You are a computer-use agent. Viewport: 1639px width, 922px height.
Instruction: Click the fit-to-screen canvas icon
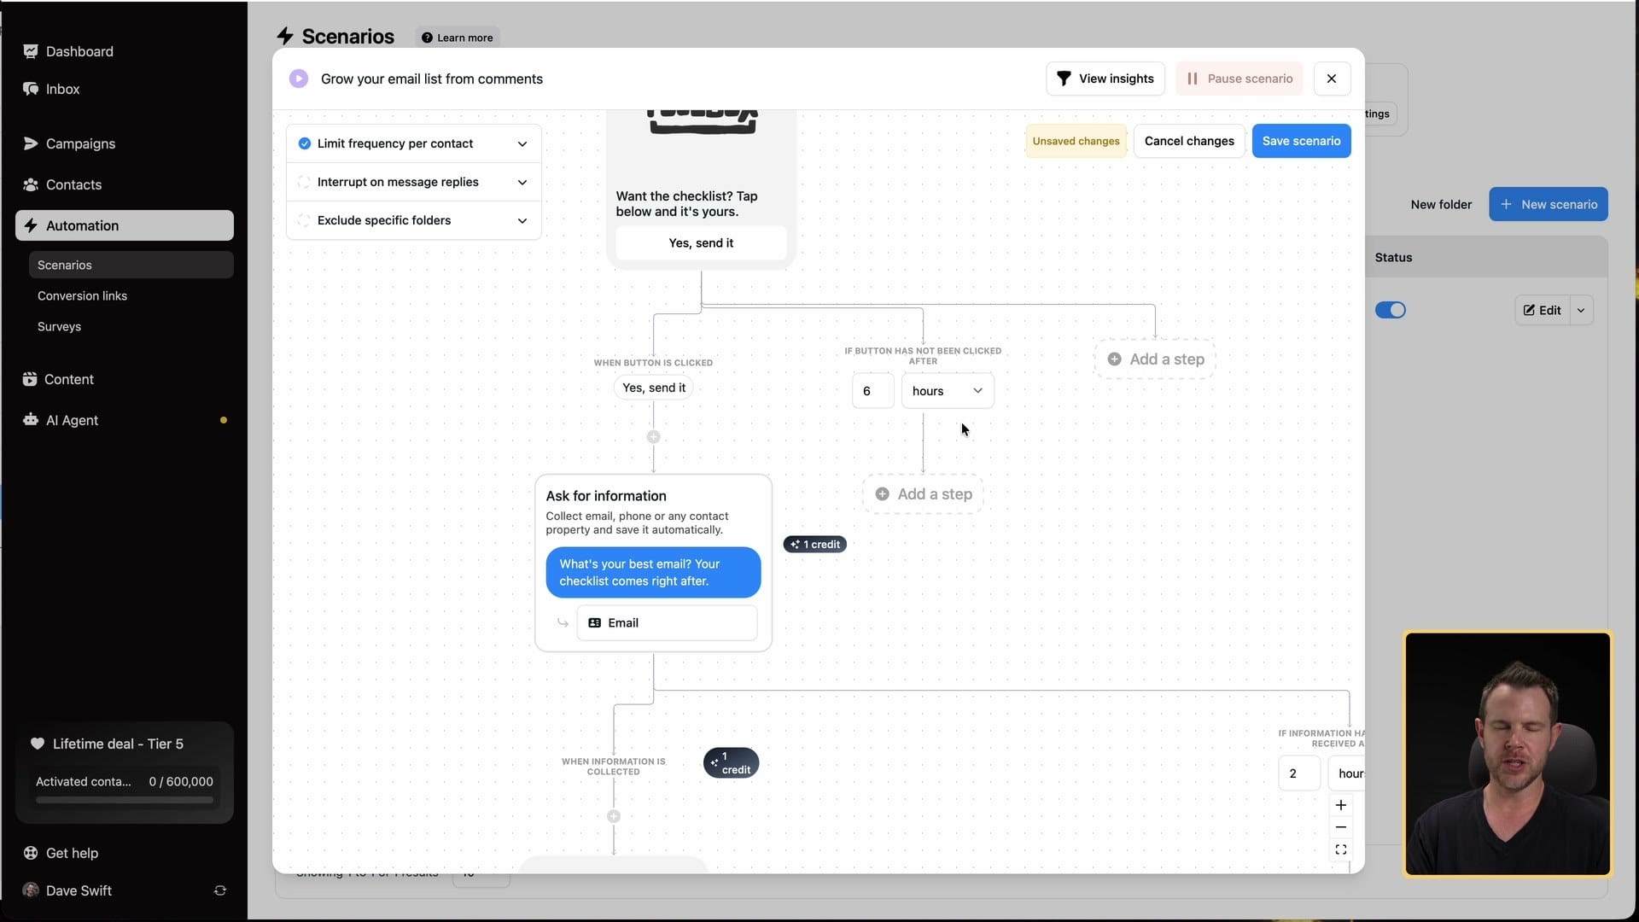1341,849
